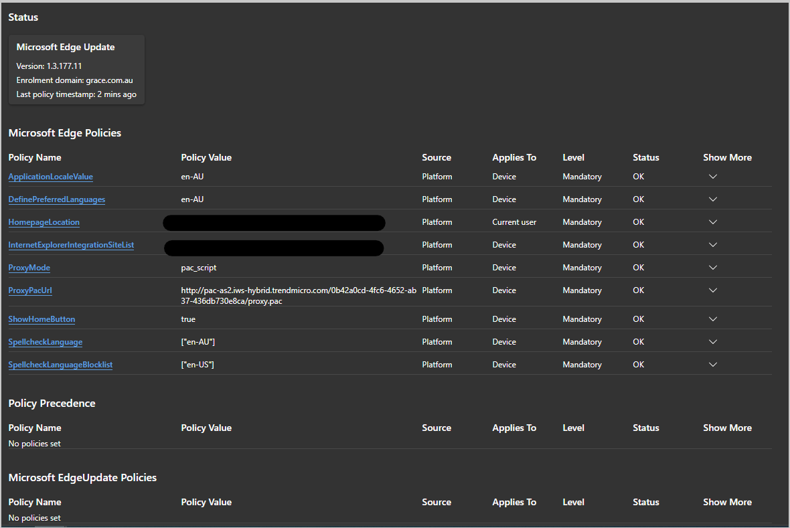The image size is (790, 528).
Task: Expand the SpellcheckLanguageBlocklist Show More chevron
Action: pos(712,364)
